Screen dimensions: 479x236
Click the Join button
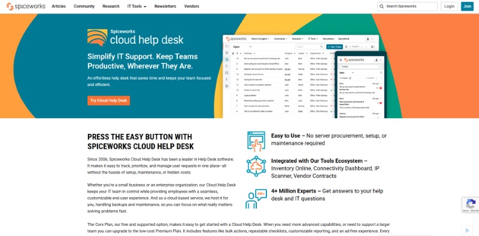point(467,6)
